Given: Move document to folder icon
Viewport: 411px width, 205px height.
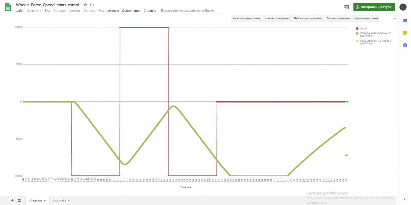Looking at the screenshot, I should (x=92, y=5).
